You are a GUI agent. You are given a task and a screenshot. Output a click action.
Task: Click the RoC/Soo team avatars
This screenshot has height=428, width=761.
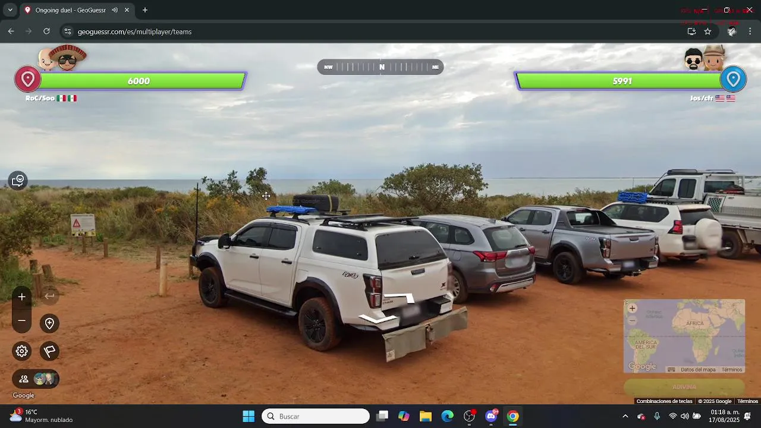point(63,58)
